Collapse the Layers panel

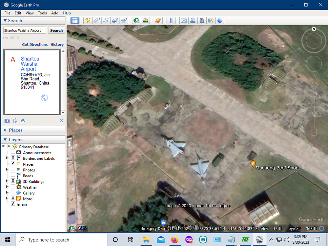coord(5,140)
